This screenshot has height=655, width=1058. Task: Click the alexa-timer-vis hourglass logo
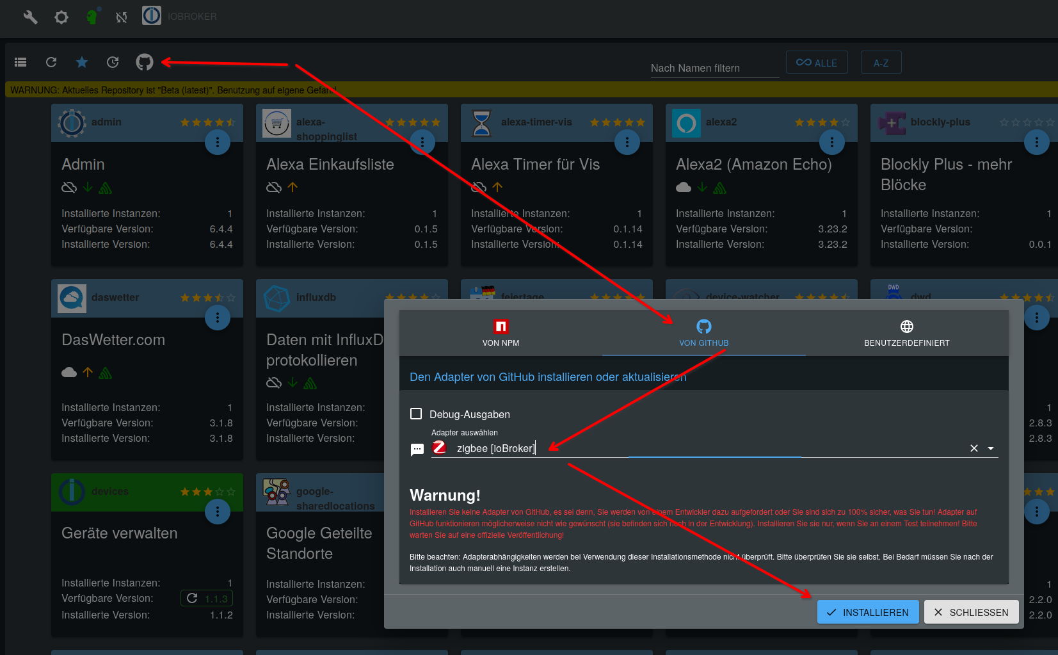[x=481, y=123]
